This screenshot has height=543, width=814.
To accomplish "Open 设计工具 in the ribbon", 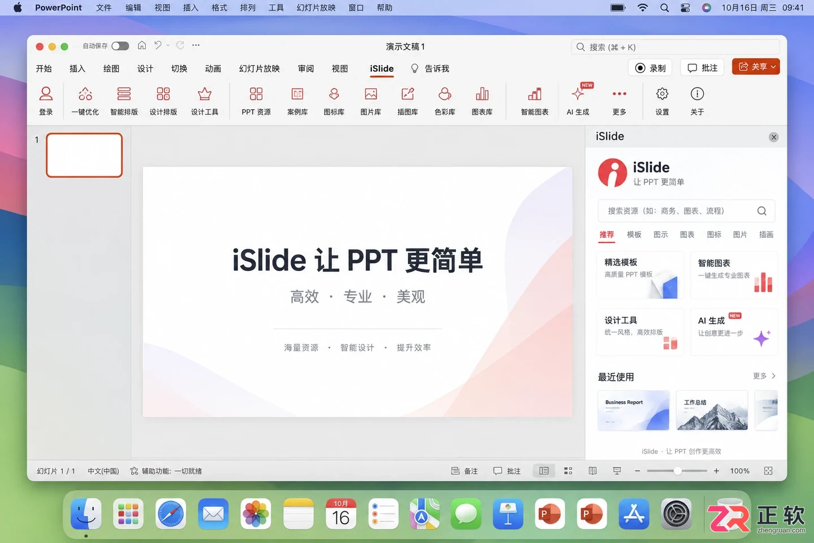I will 205,100.
